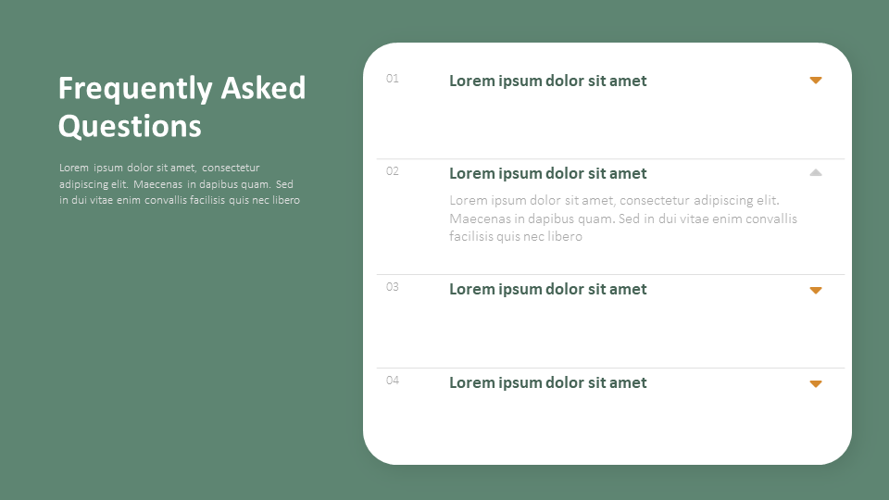The width and height of the screenshot is (889, 500).
Task: Click the divider line between questions 03 and 04
Action: pyautogui.click(x=610, y=368)
